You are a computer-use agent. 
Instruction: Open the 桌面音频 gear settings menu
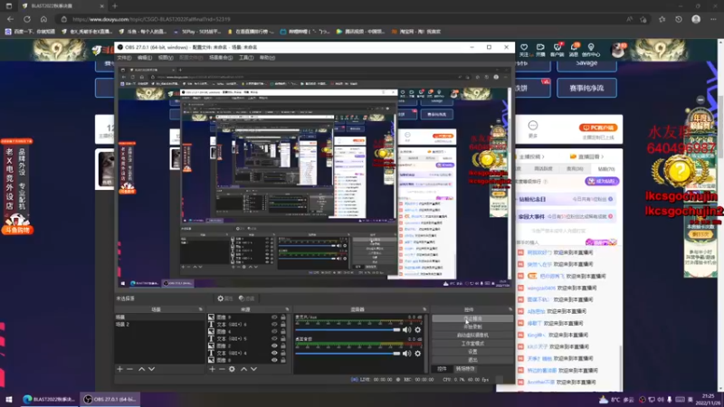click(418, 354)
